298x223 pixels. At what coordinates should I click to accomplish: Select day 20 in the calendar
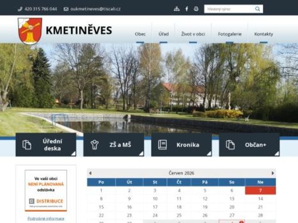click(x=232, y=207)
